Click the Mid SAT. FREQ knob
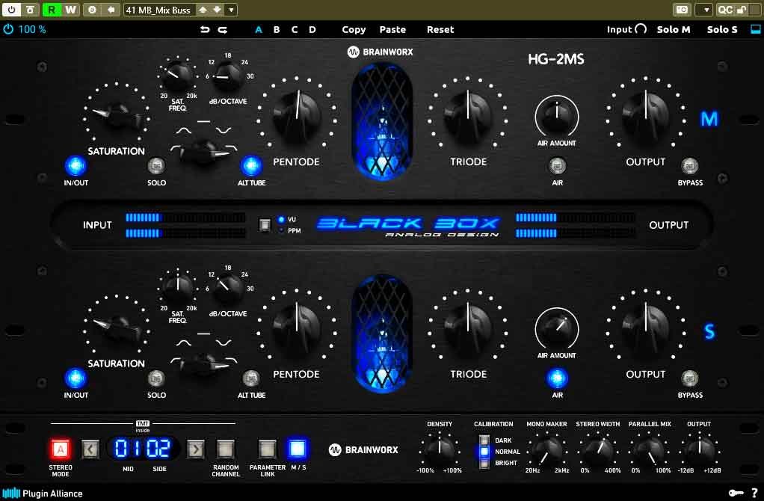This screenshot has width=764, height=501. tap(178, 76)
